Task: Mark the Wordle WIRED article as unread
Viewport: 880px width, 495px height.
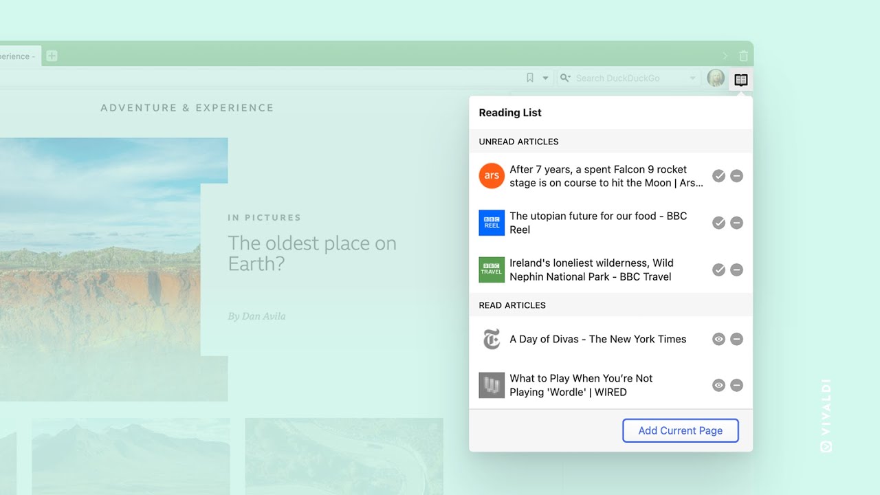Action: coord(718,385)
